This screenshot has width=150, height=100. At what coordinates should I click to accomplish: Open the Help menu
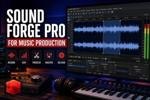[x=120, y=8]
